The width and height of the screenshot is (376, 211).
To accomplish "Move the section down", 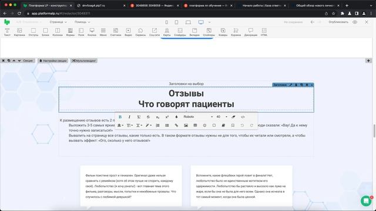I will point(19,61).
